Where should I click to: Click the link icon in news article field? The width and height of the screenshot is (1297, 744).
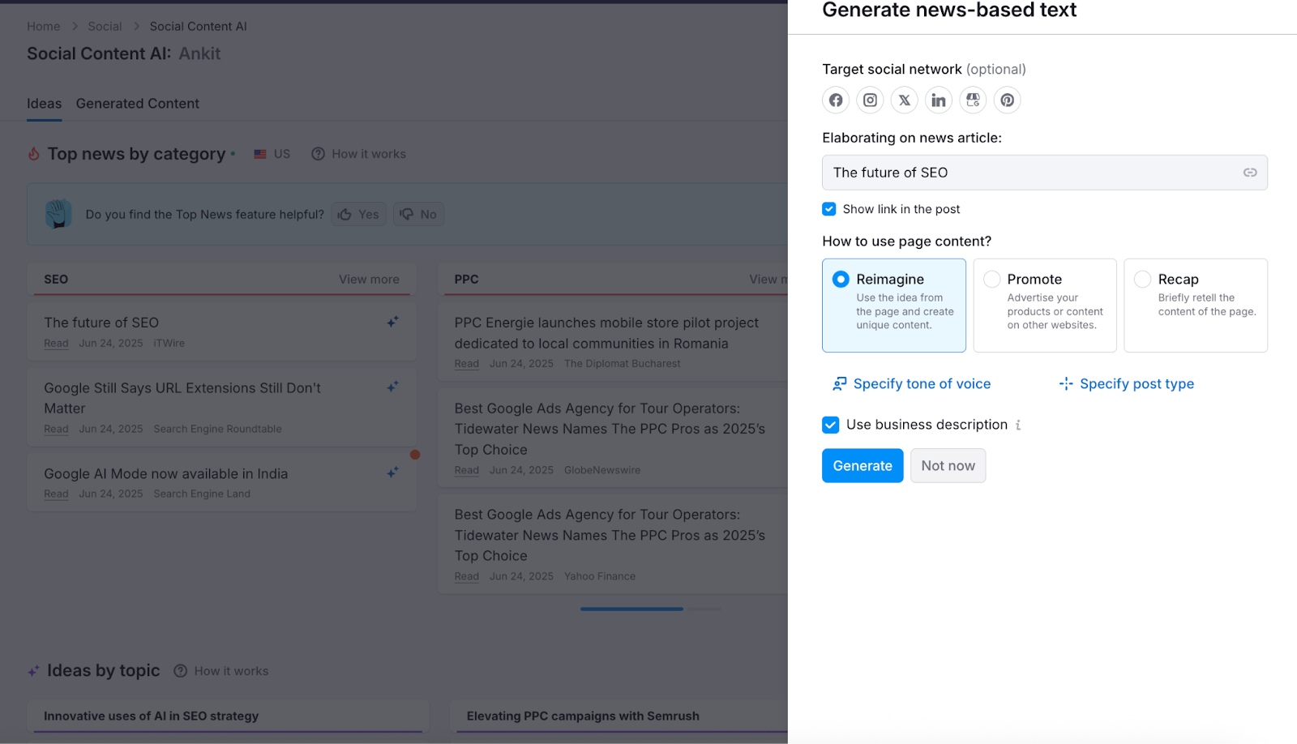(1250, 173)
